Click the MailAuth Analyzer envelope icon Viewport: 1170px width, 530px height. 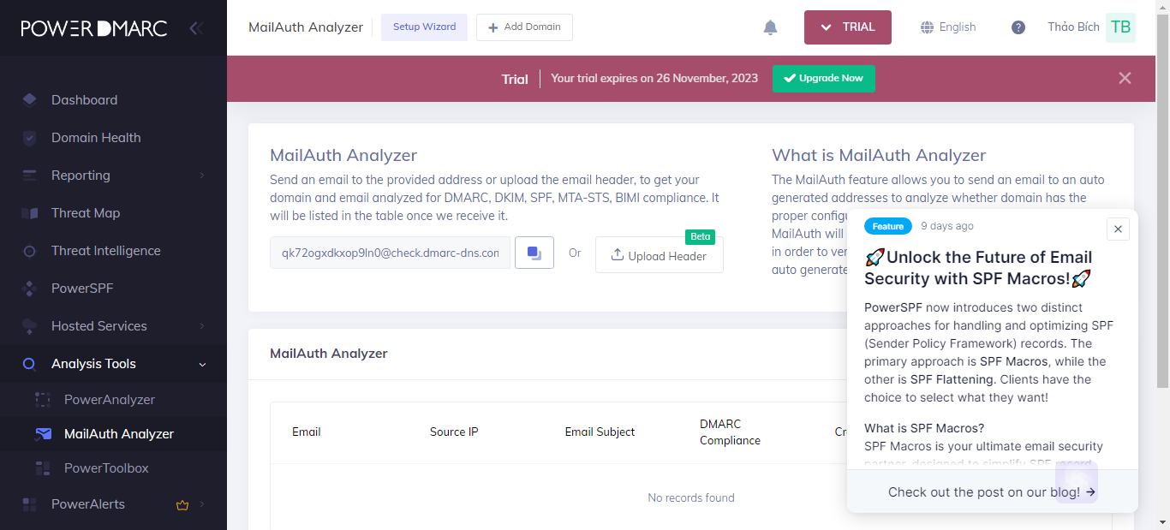[43, 434]
